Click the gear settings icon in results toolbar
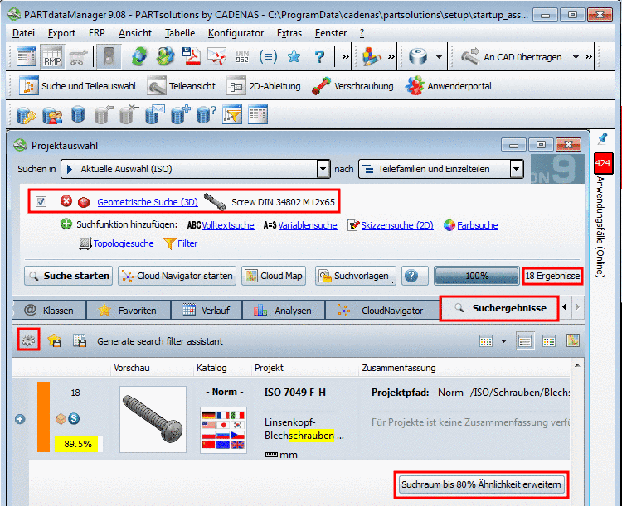The width and height of the screenshot is (622, 506). click(28, 340)
